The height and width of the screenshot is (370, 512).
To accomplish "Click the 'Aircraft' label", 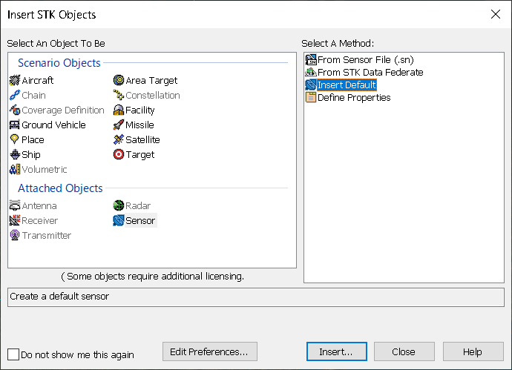I will [38, 80].
